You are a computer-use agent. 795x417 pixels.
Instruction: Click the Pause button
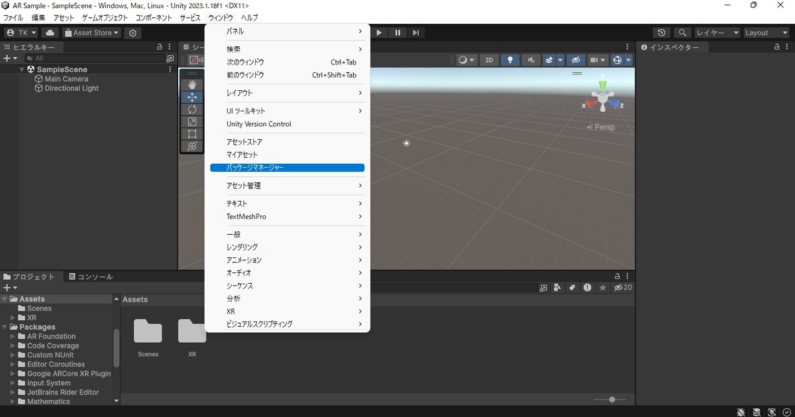(x=397, y=32)
